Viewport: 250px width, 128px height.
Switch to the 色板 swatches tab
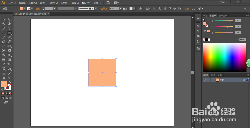point(206,16)
